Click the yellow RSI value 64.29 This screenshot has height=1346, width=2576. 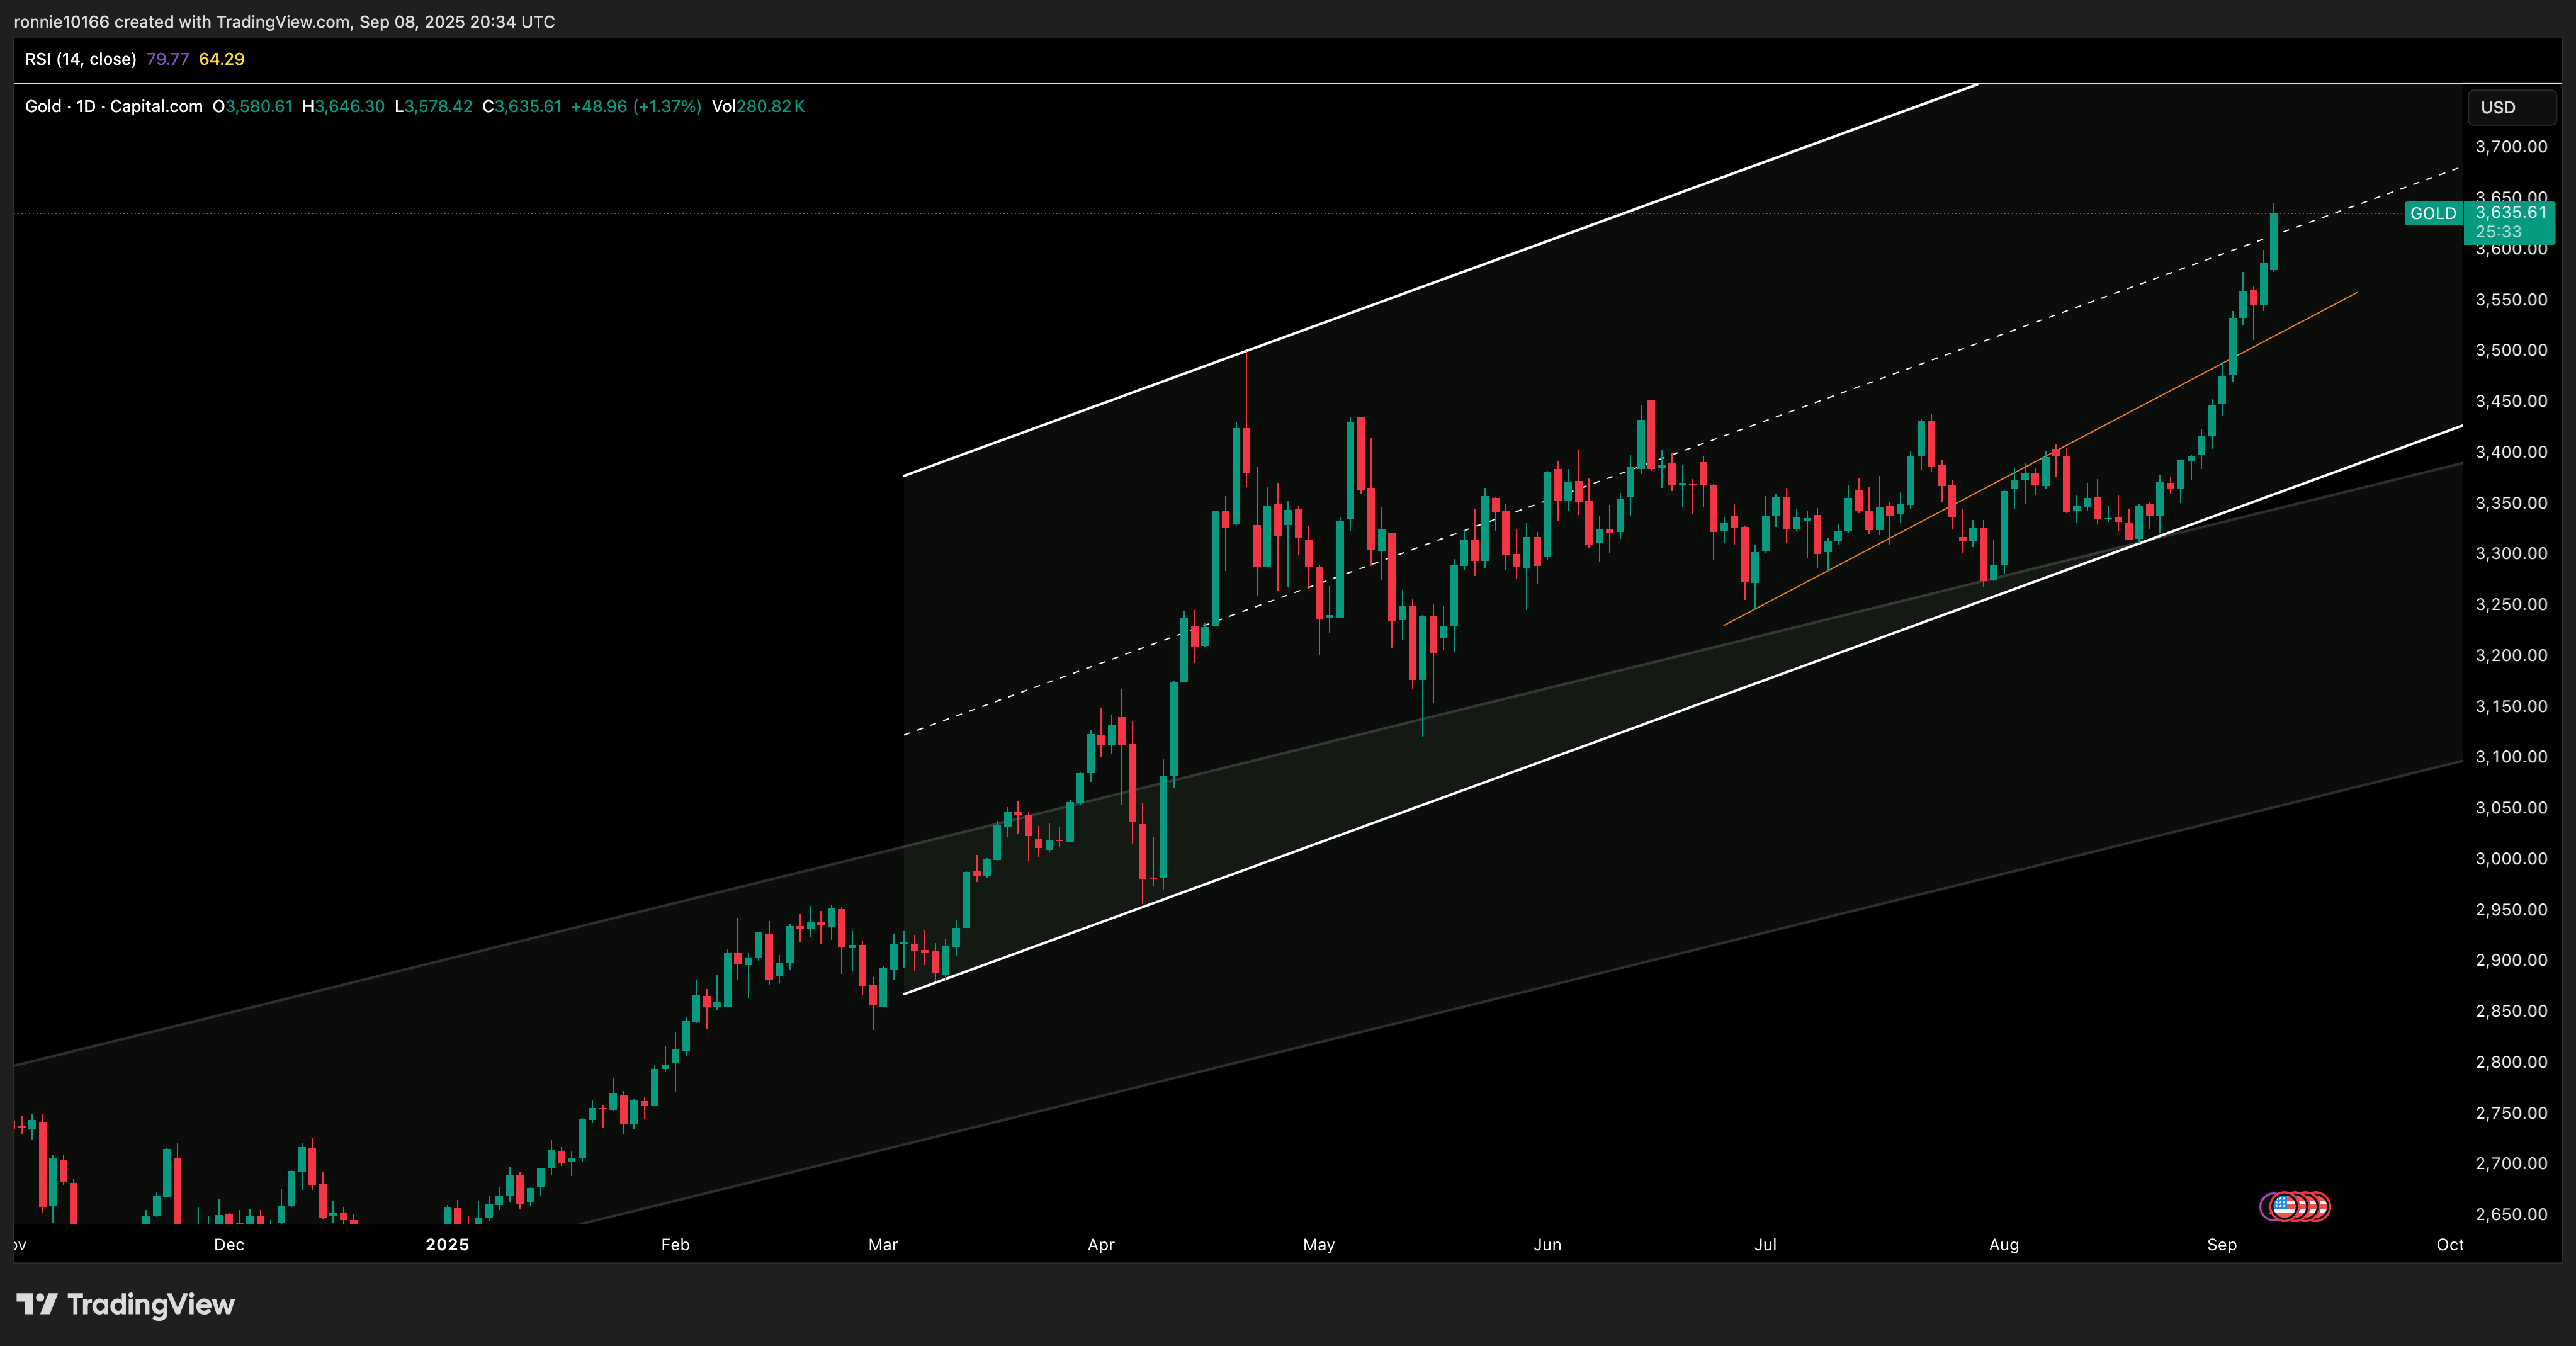221,59
